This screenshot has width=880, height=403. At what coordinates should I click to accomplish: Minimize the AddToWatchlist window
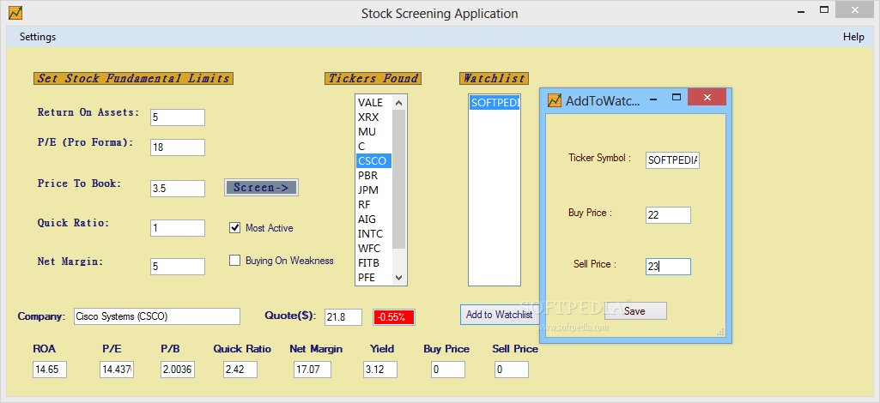[653, 98]
